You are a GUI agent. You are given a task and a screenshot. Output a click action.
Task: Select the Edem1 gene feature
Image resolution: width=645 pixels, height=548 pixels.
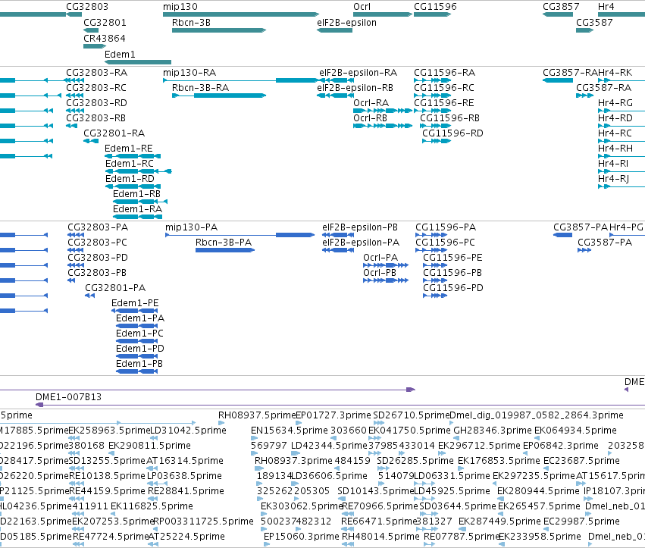tap(138, 62)
